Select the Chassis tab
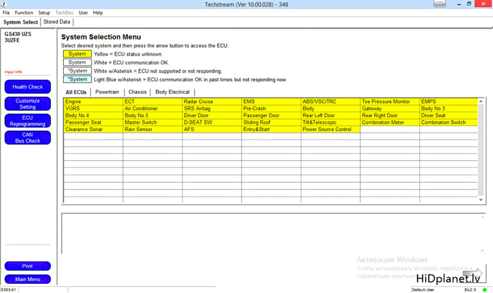The width and height of the screenshot is (493, 293). (x=138, y=92)
